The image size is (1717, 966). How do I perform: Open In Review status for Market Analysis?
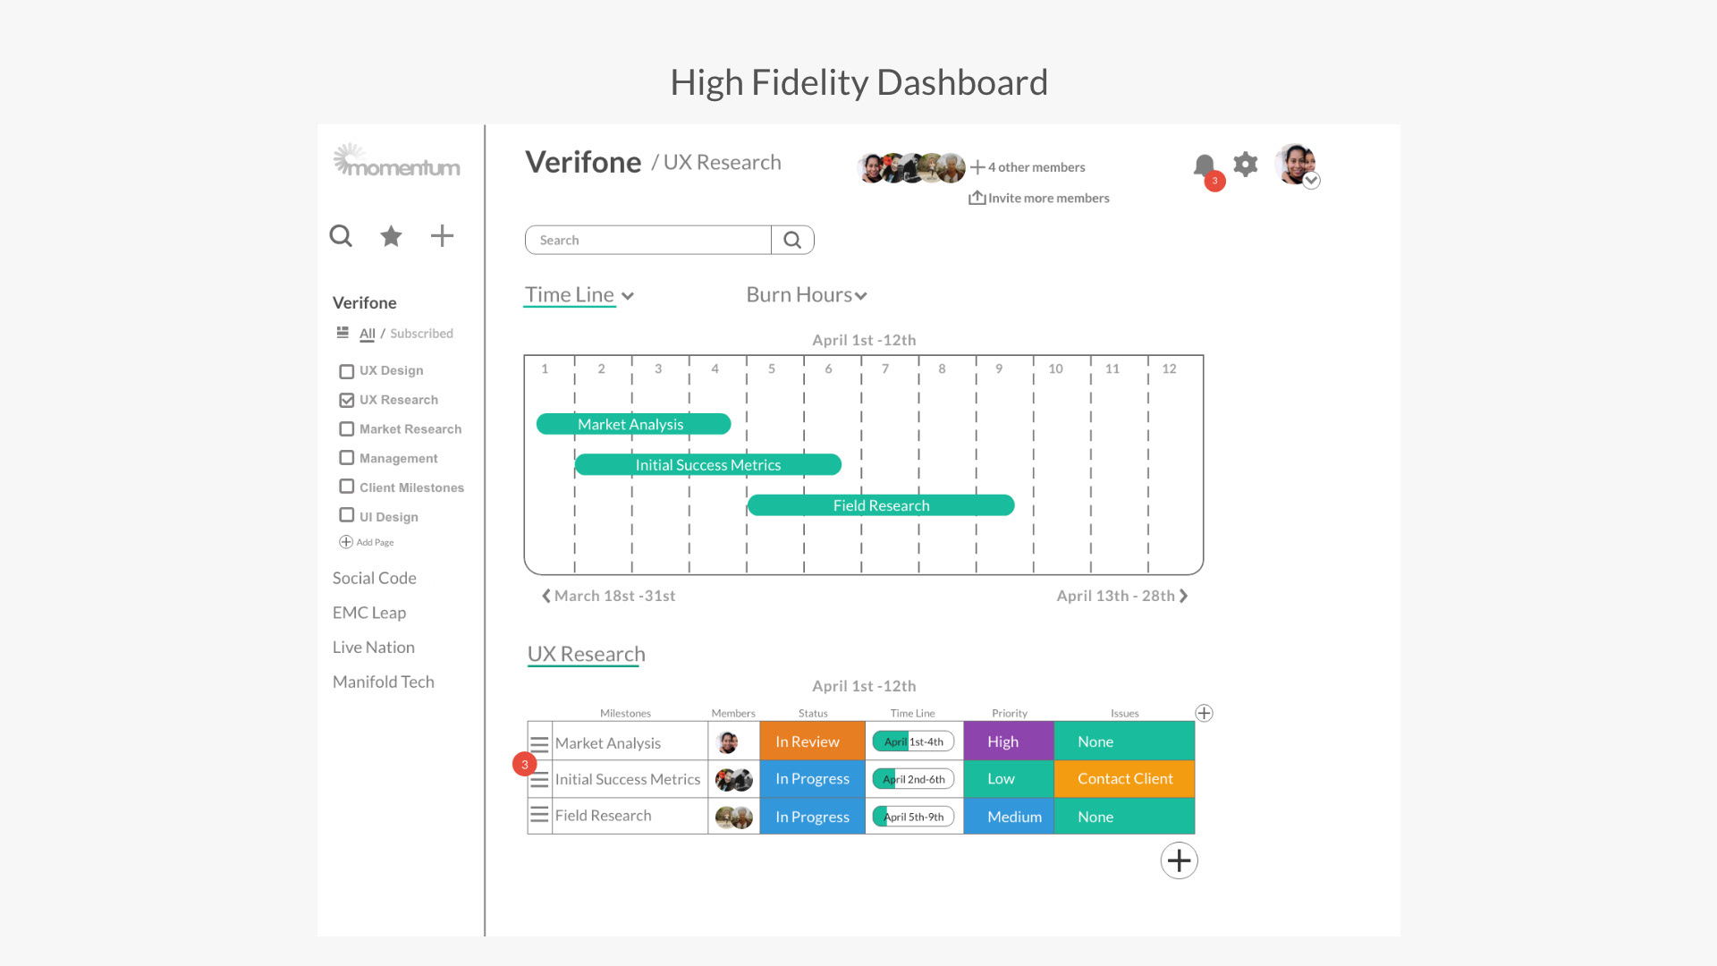tap(813, 741)
